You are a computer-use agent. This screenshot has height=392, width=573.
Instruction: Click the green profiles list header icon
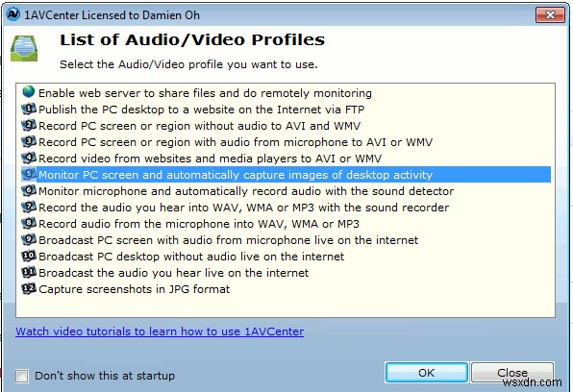pyautogui.click(x=24, y=48)
